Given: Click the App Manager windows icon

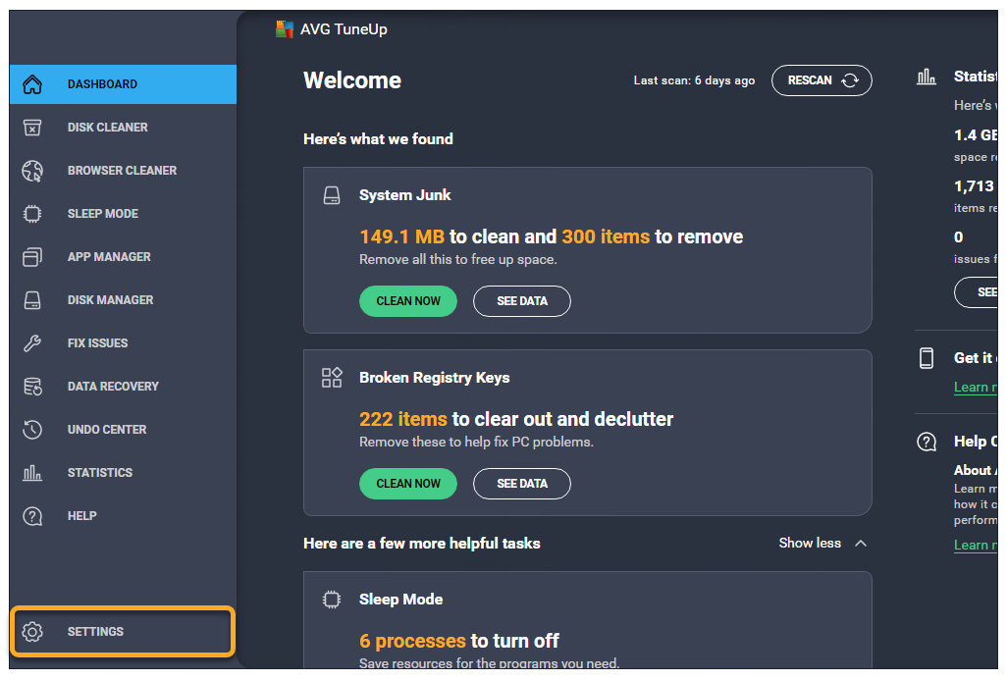Looking at the screenshot, I should tap(32, 257).
